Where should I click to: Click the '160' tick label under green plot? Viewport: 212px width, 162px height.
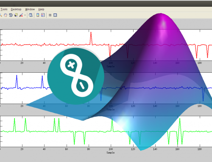click(177, 149)
